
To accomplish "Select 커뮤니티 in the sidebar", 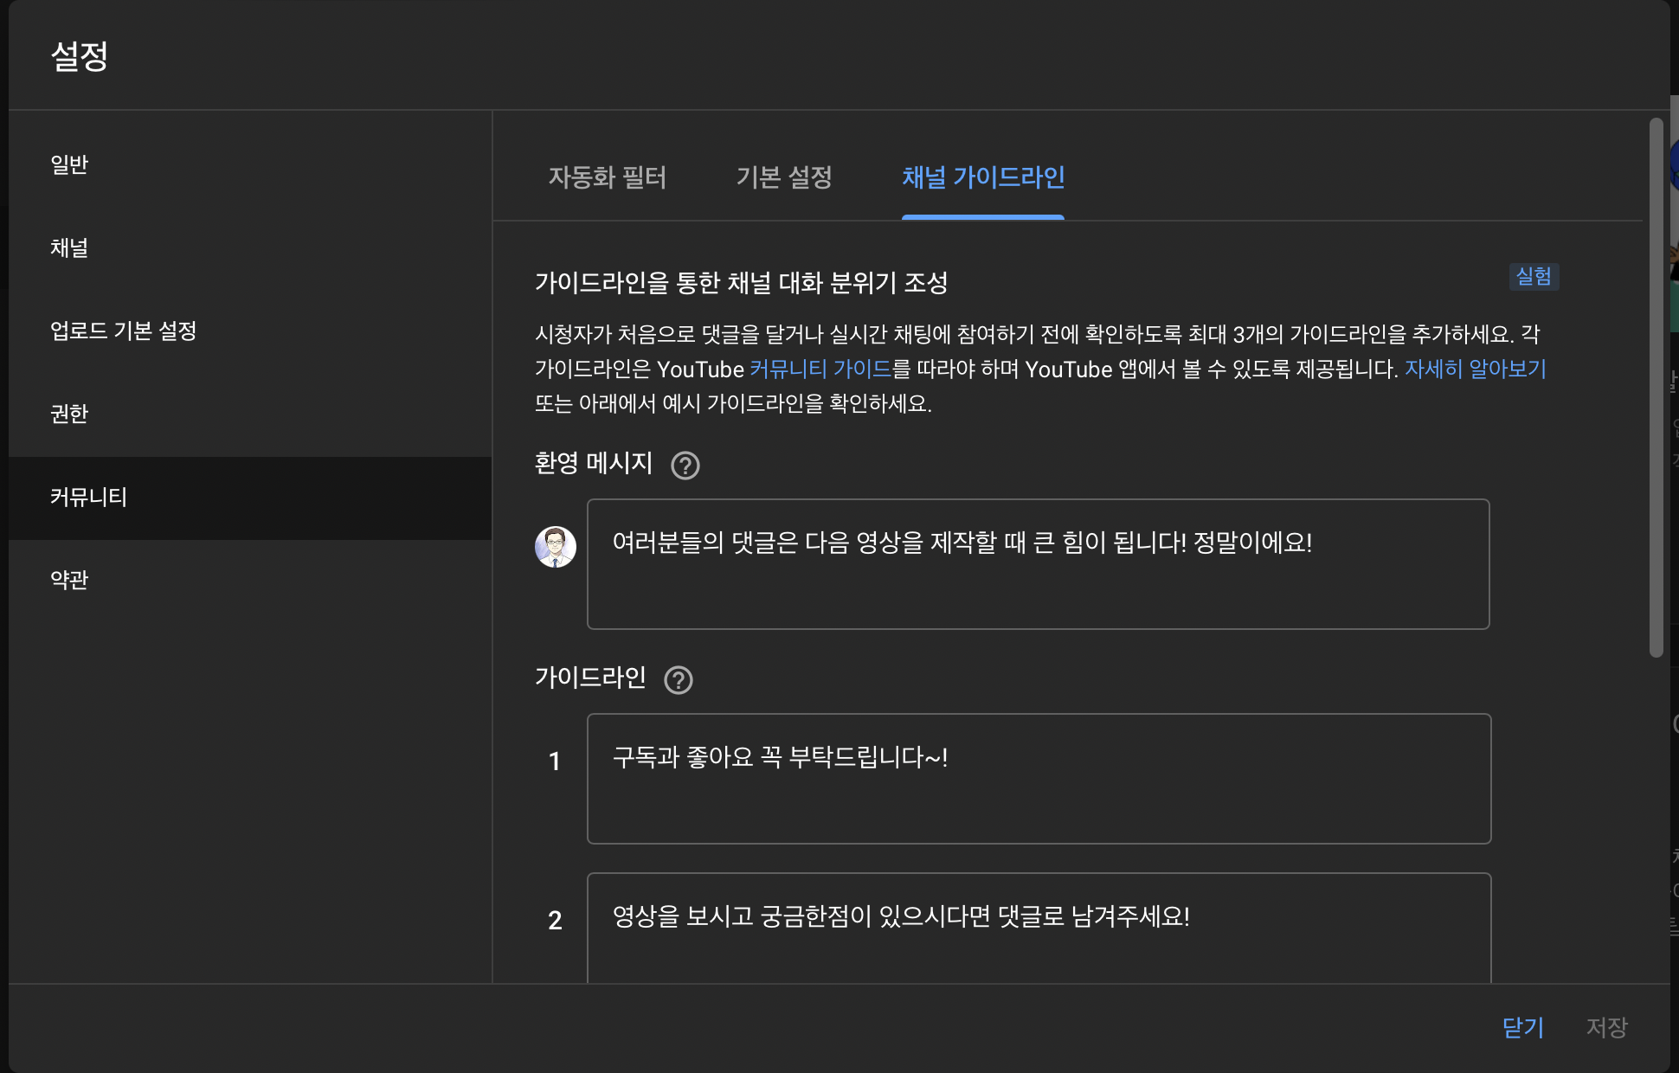I will point(88,497).
